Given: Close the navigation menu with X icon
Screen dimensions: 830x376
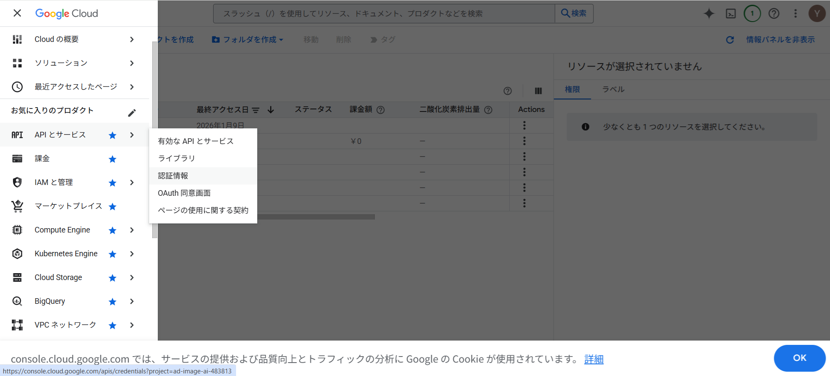Looking at the screenshot, I should point(17,13).
